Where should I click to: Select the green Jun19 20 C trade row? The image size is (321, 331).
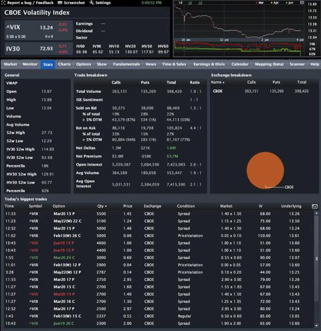(x=158, y=324)
